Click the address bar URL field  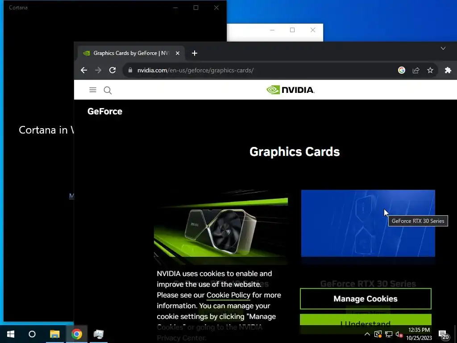coord(262,70)
